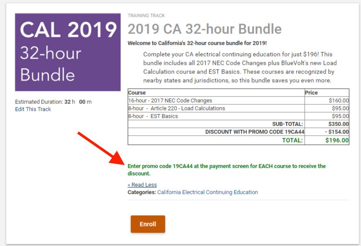361x246 pixels.
Task: Click the SUB-TOTAL label cell
Action: pos(216,124)
